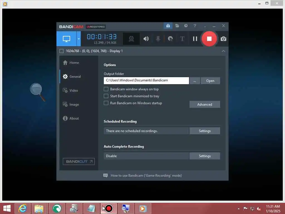This screenshot has height=214, width=285.
Task: Launch Internet Explorer from taskbar
Action: click(x=23, y=208)
